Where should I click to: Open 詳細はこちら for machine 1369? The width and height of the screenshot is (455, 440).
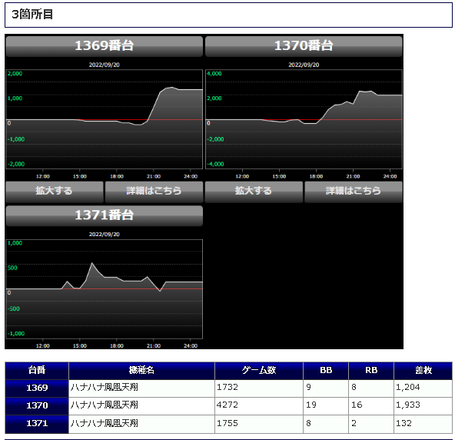click(x=154, y=192)
